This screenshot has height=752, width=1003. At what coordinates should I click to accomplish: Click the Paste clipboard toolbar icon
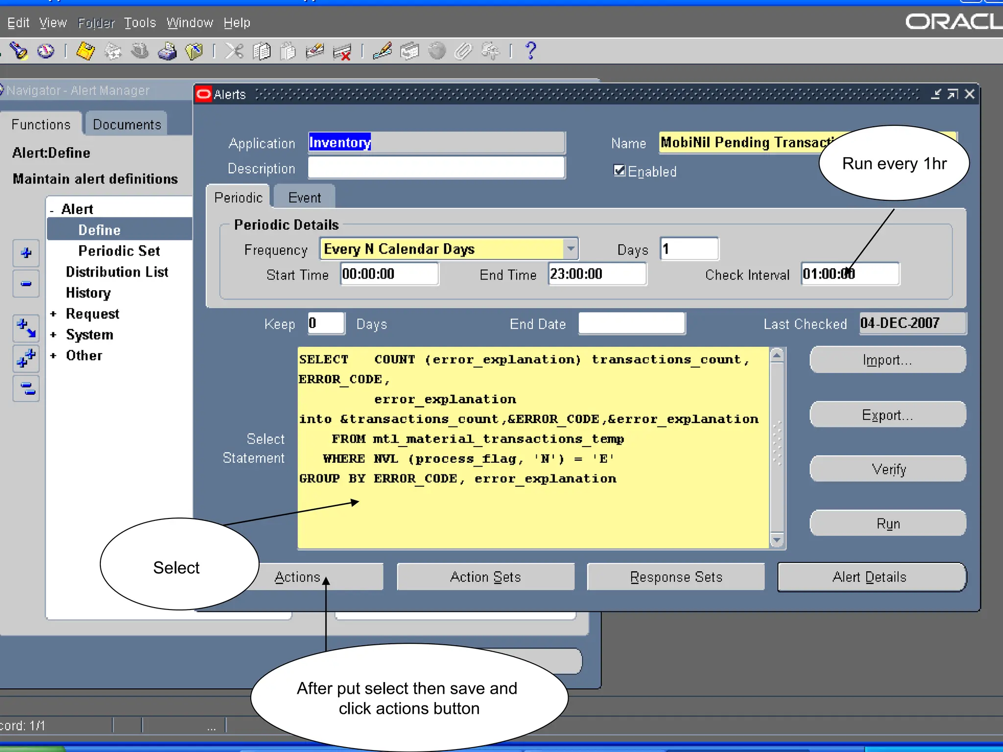[x=288, y=51]
